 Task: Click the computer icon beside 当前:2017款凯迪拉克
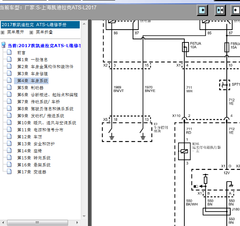click(4, 45)
